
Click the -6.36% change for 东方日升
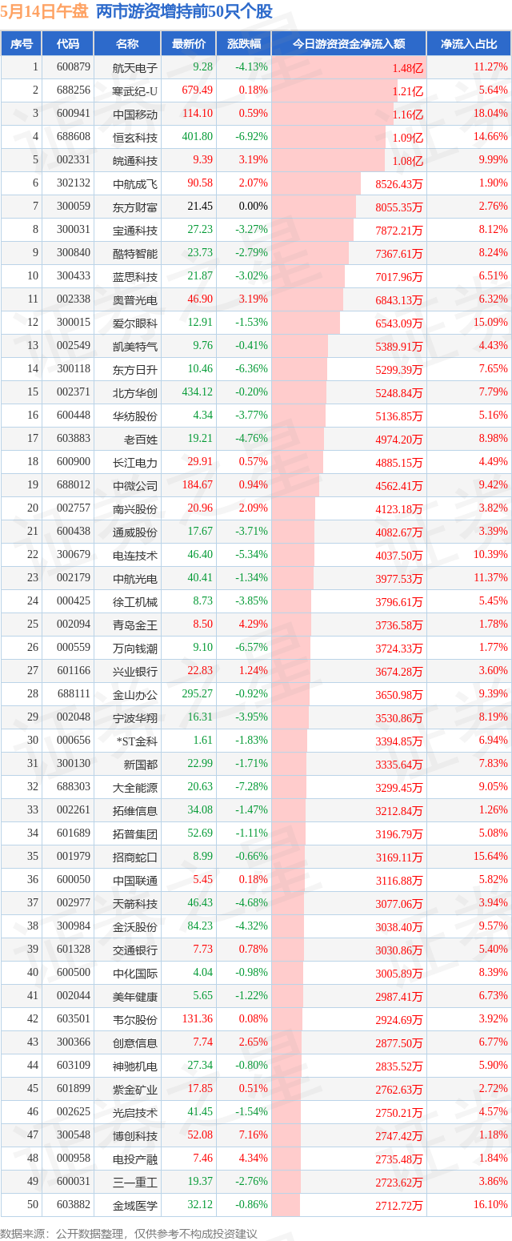pos(252,369)
